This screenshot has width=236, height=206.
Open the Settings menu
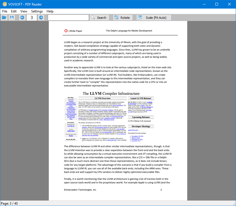(37, 11)
